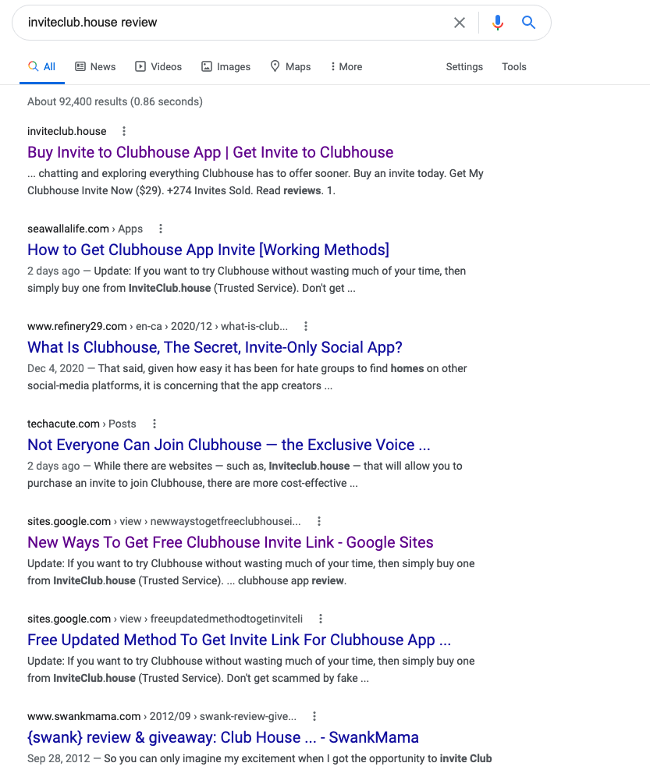The height and width of the screenshot is (770, 650).
Task: Switch to the Images tab
Action: click(226, 67)
